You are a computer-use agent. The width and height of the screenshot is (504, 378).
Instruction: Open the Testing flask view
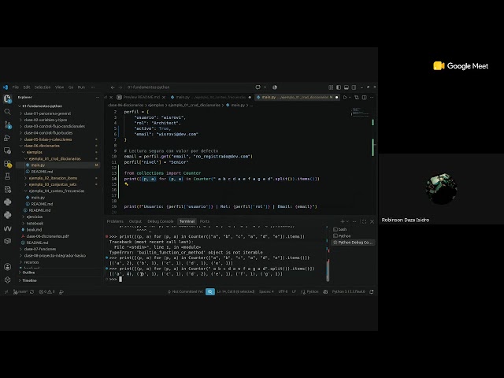click(x=7, y=176)
